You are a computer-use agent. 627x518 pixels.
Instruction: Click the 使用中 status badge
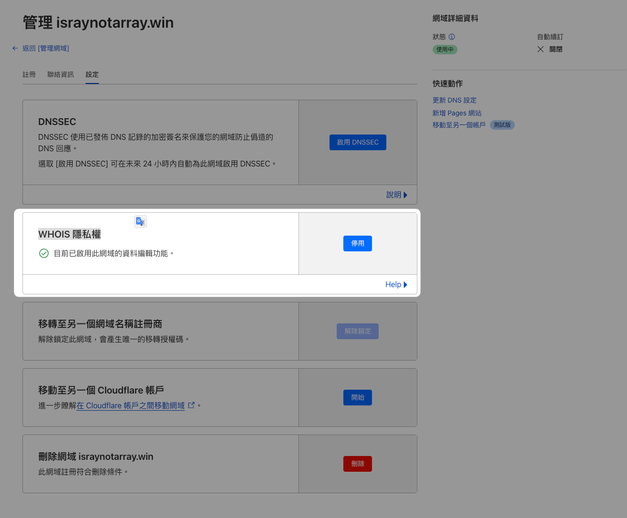pos(445,50)
